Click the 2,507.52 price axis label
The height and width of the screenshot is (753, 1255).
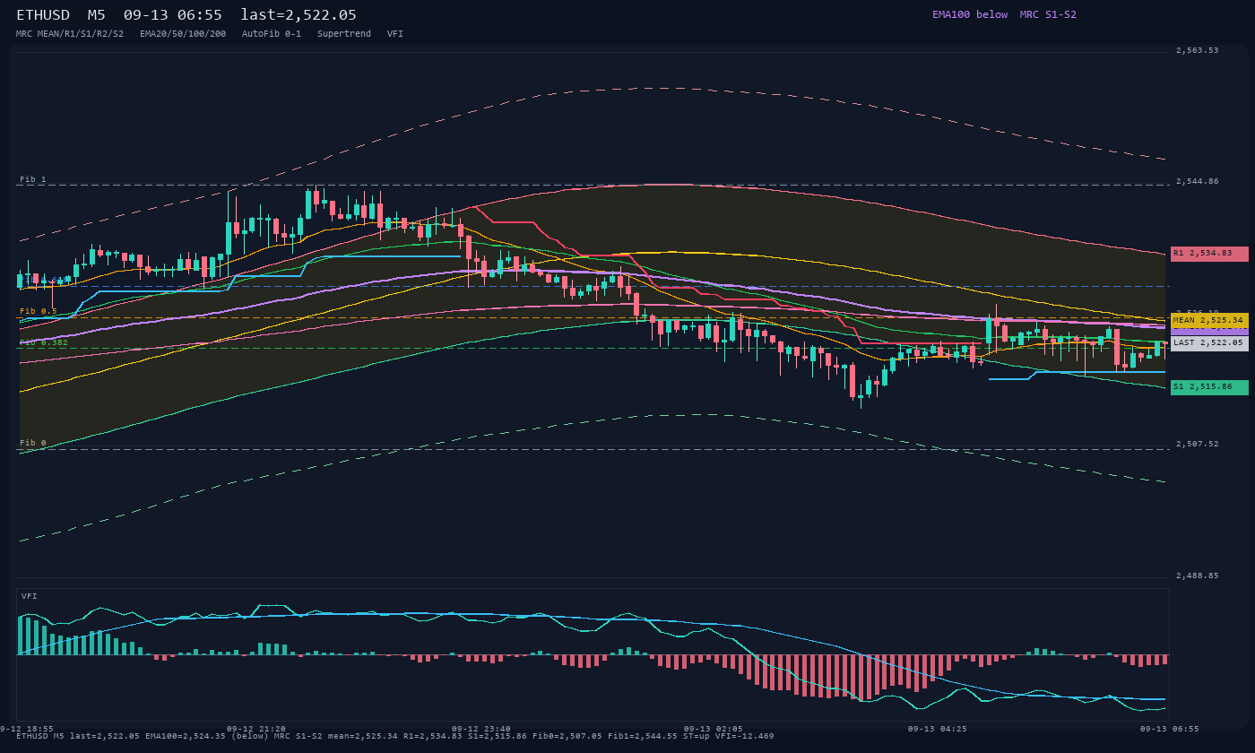tap(1197, 444)
